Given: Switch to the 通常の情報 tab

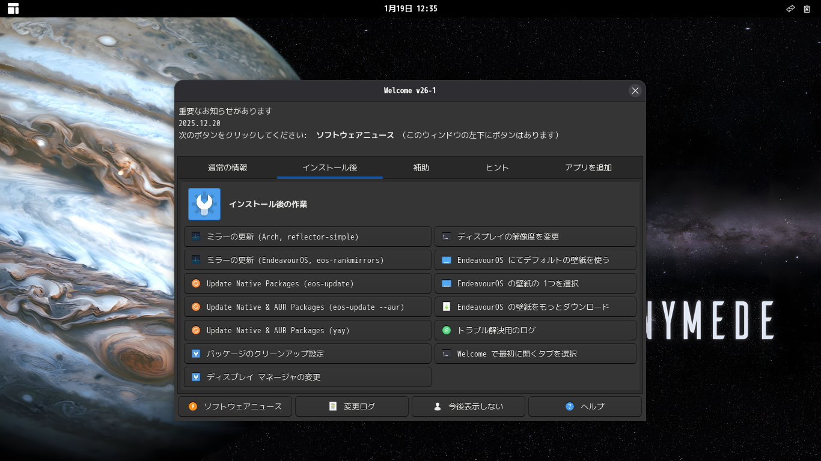Looking at the screenshot, I should click(x=228, y=167).
